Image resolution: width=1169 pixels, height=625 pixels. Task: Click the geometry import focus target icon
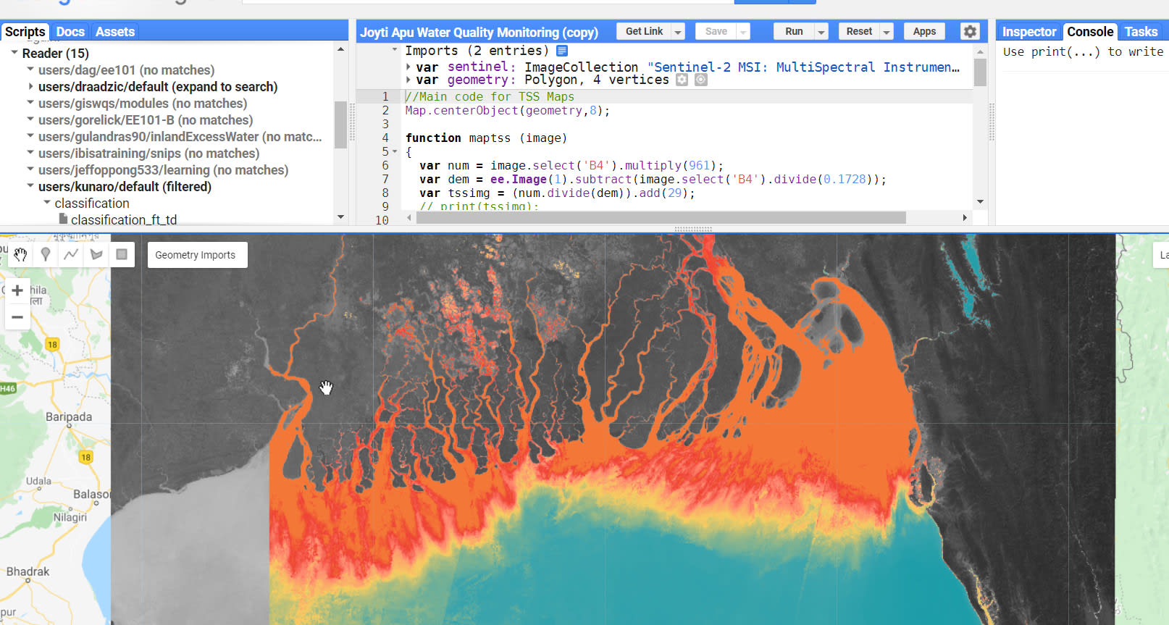tap(700, 80)
